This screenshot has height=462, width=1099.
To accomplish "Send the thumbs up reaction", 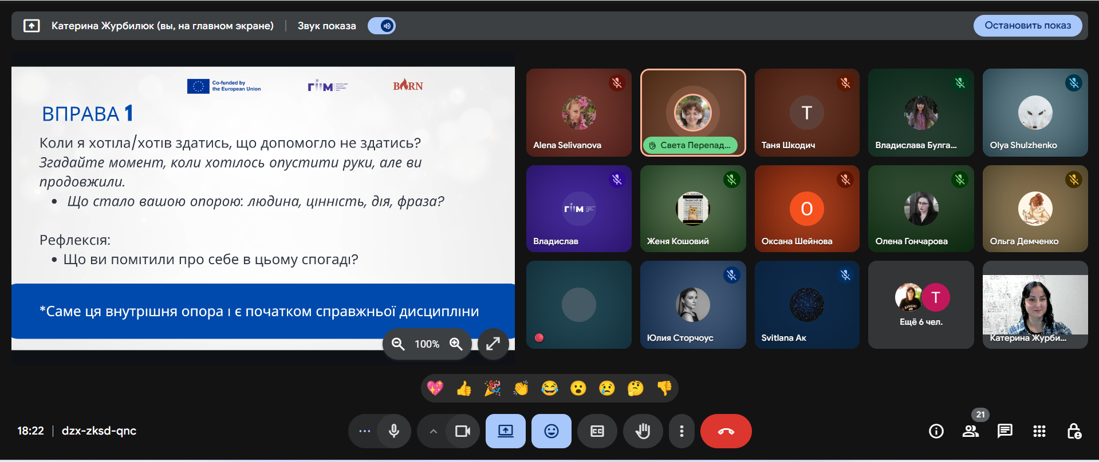I will coord(464,389).
